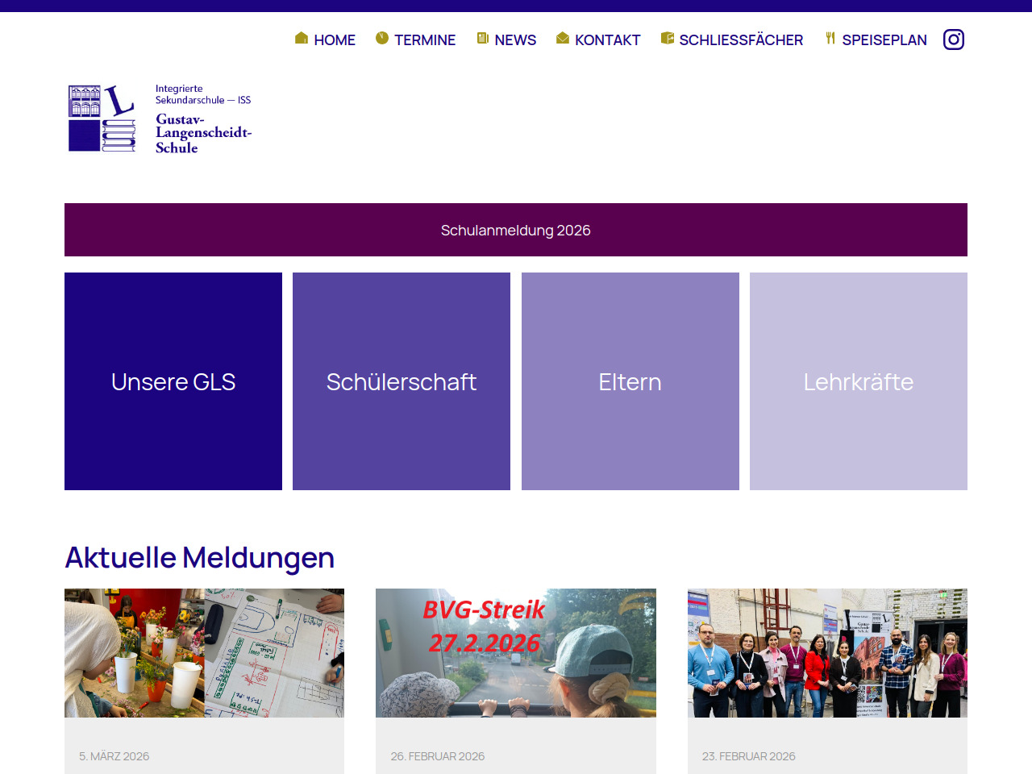Click the locker icon beside SCHLIESSFÄCHER
Viewport: 1032px width, 774px height.
(x=667, y=38)
